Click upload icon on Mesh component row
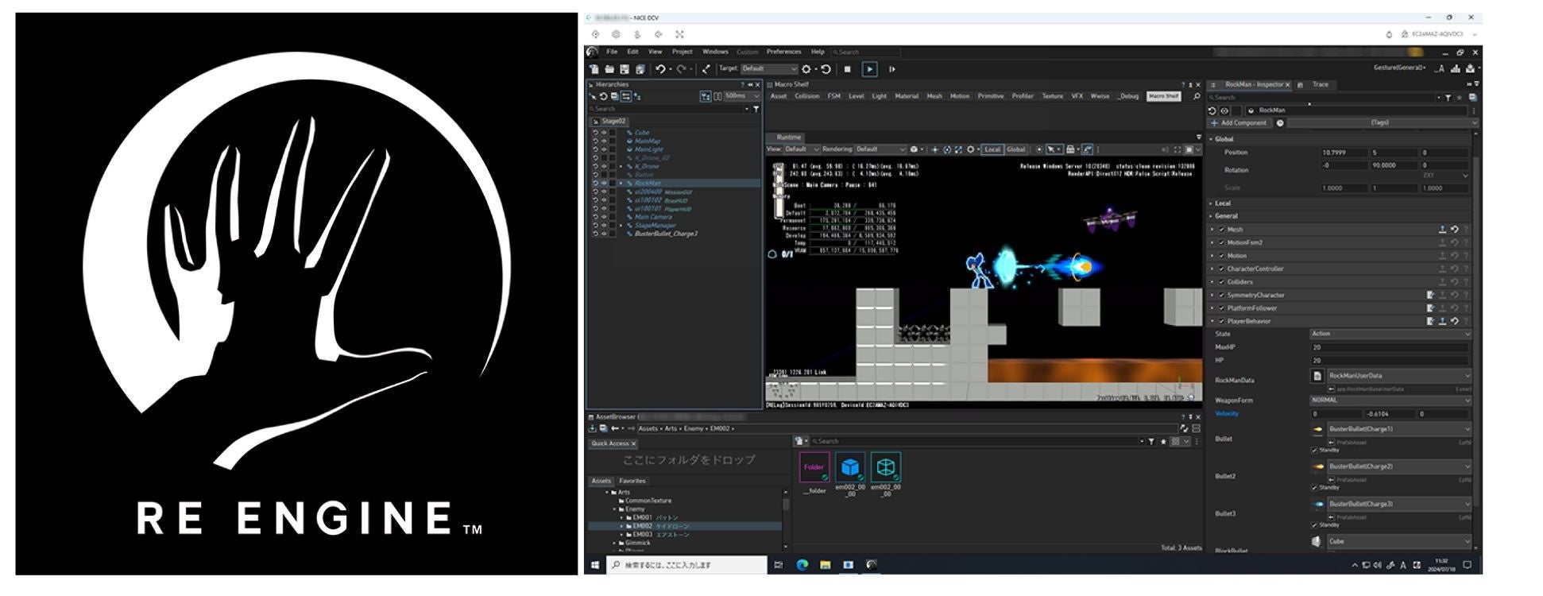Viewport: 1543px width, 596px height. pos(1442,230)
